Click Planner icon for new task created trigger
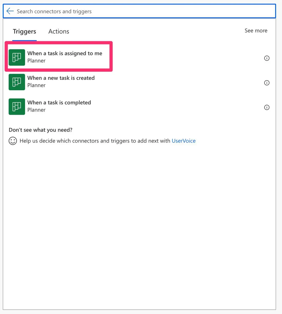The image size is (282, 314). (17, 82)
